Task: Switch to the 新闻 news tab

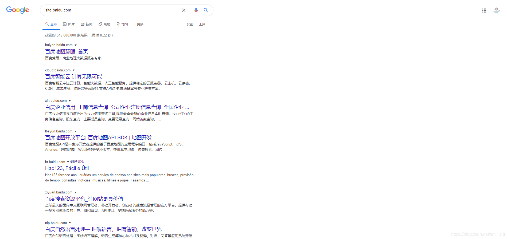Action: pos(87,24)
